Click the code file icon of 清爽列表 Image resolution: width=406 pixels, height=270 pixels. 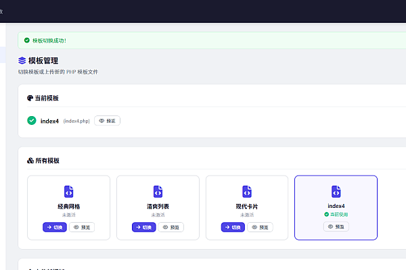[x=158, y=192]
